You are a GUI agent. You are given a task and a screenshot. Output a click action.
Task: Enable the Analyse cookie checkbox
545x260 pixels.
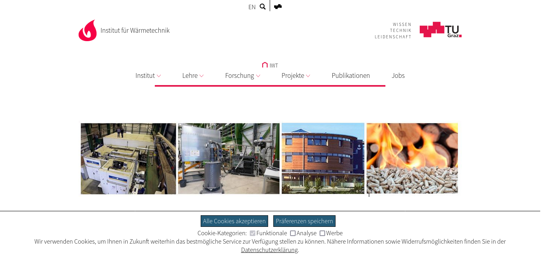coord(293,233)
